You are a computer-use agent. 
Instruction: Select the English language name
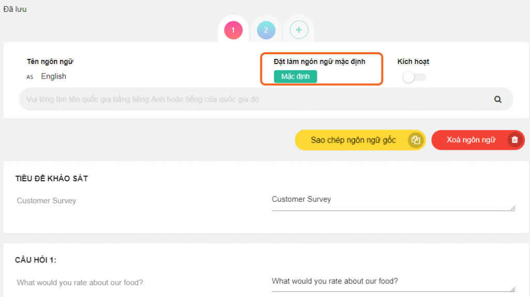pyautogui.click(x=53, y=76)
